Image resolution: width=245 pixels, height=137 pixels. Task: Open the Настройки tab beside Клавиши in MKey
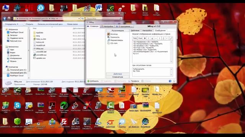coord(107,26)
